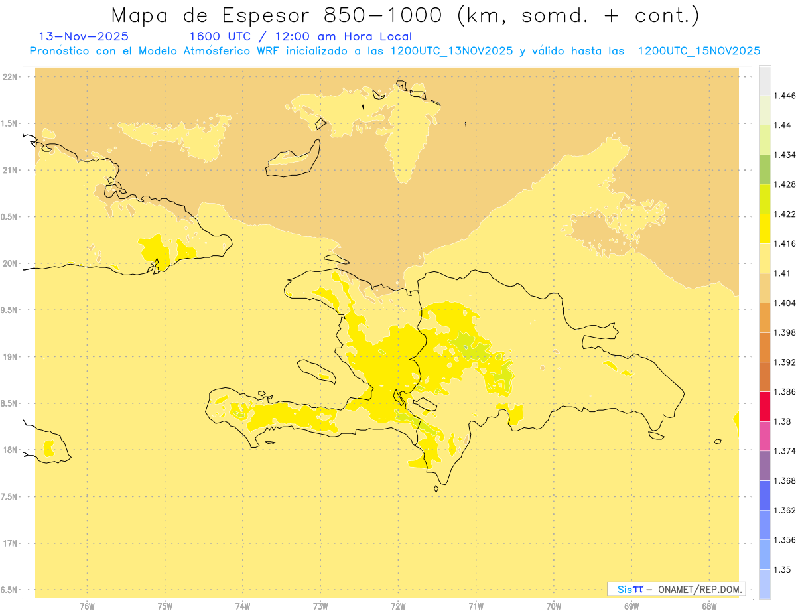
Task: Select the legend value '1.362'
Action: [x=785, y=511]
